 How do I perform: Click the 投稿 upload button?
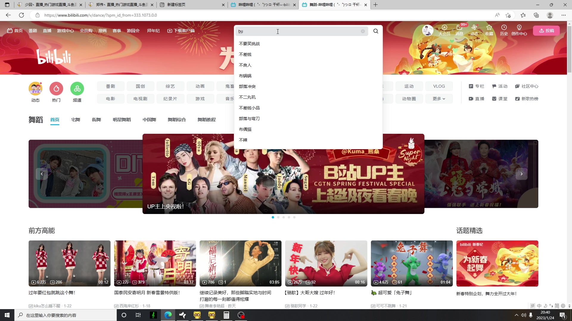546,31
